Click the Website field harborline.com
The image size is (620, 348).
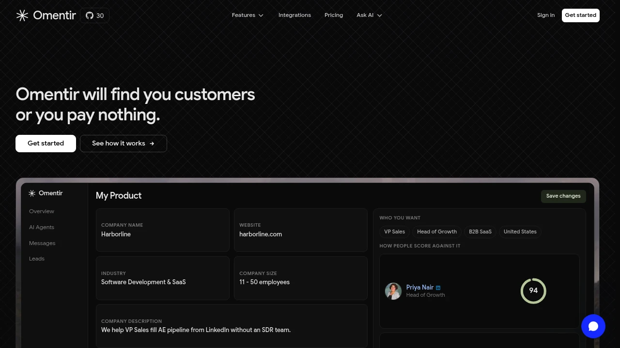coord(301,230)
